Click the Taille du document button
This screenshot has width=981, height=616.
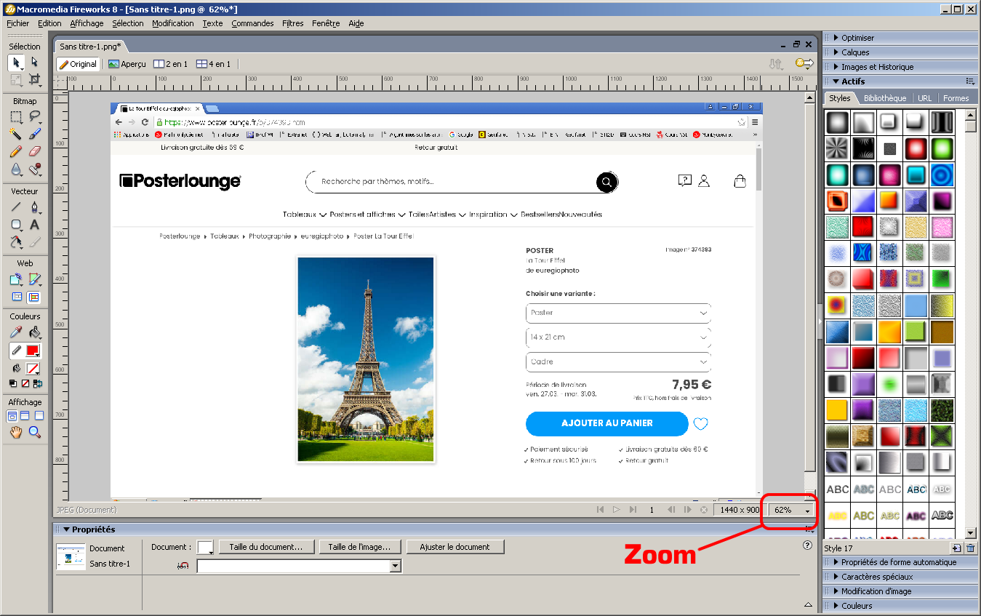pyautogui.click(x=265, y=547)
